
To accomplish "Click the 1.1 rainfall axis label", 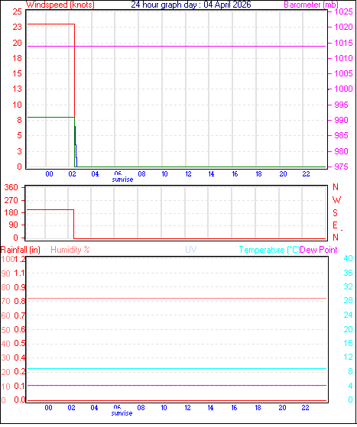I will (x=19, y=273).
